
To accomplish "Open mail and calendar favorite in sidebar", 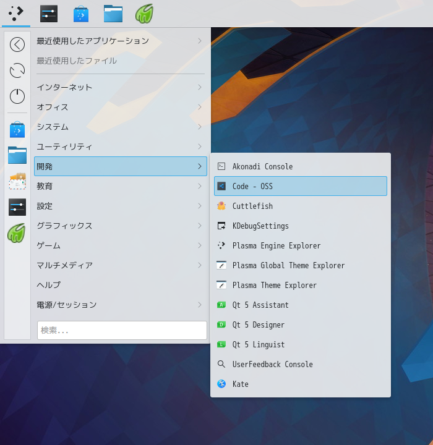I will point(17,181).
